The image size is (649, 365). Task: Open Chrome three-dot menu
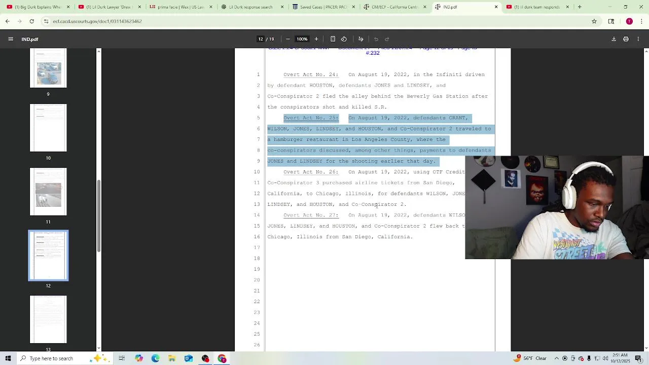640,21
